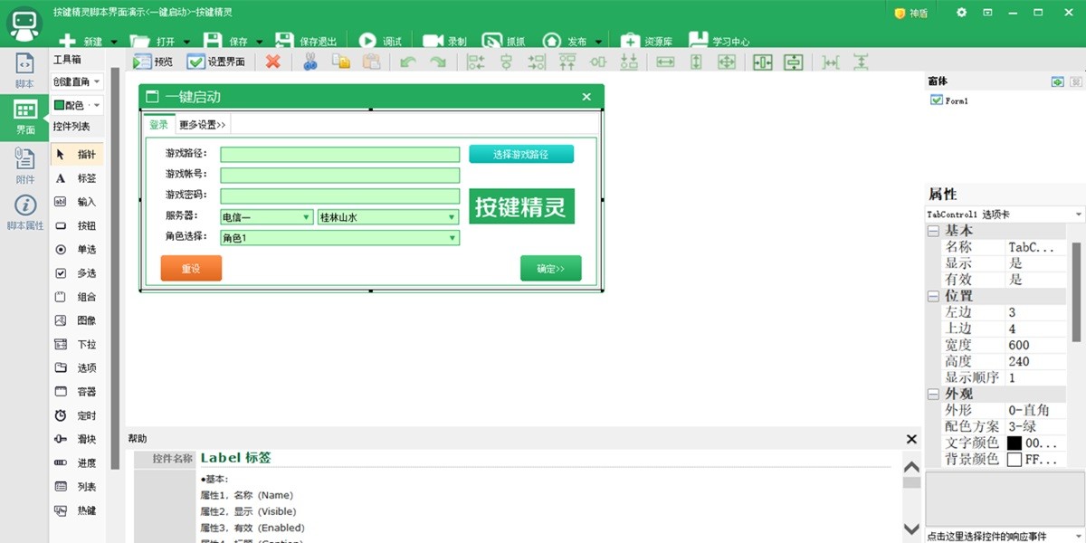This screenshot has width=1086, height=543.
Task: Open 脚本属性 script properties sidebar icon
Action: pos(25,213)
